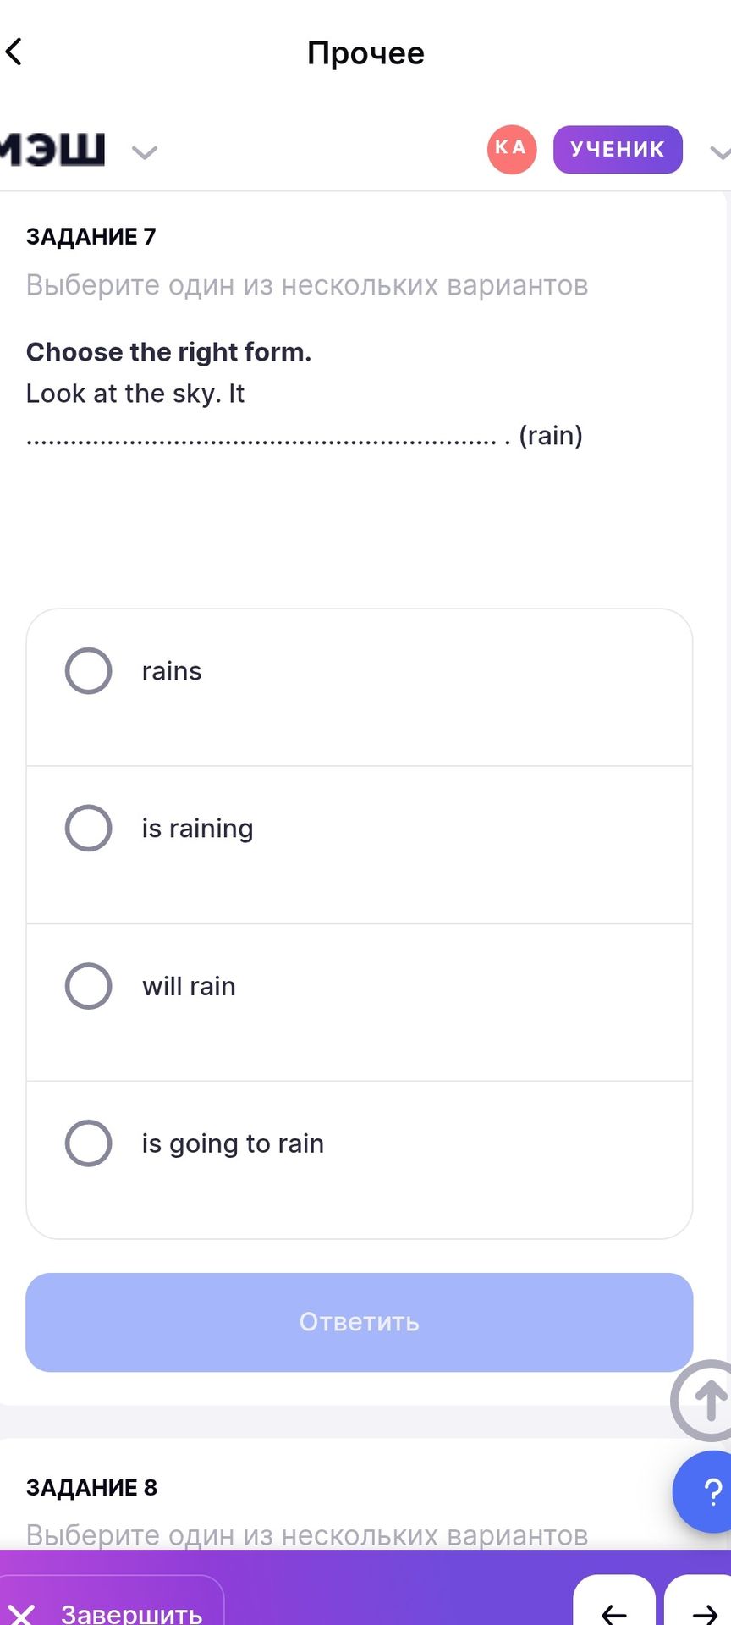Submit answer with Ответить button

(360, 1322)
